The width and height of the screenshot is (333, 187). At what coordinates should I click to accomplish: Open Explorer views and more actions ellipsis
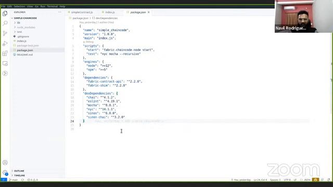tap(60, 12)
